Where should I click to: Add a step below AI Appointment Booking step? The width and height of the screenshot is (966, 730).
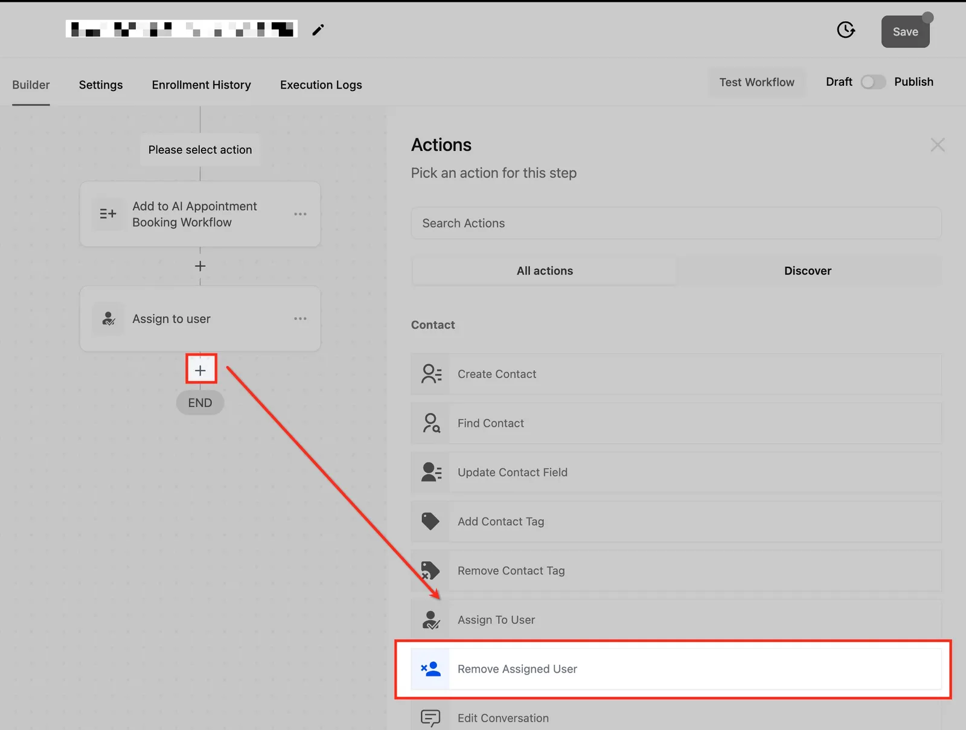click(x=200, y=266)
